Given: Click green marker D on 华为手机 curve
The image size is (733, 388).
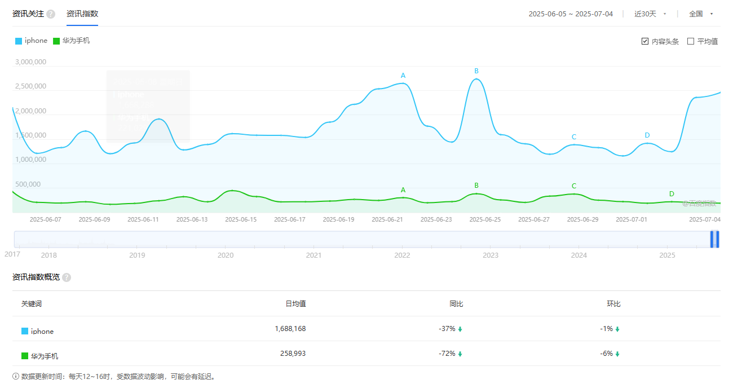Looking at the screenshot, I should pyautogui.click(x=672, y=194).
